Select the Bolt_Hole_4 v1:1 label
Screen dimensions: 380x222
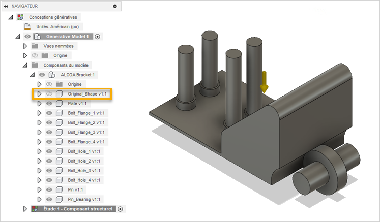coord(84,180)
